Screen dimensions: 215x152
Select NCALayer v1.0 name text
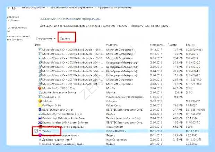pos(51,97)
